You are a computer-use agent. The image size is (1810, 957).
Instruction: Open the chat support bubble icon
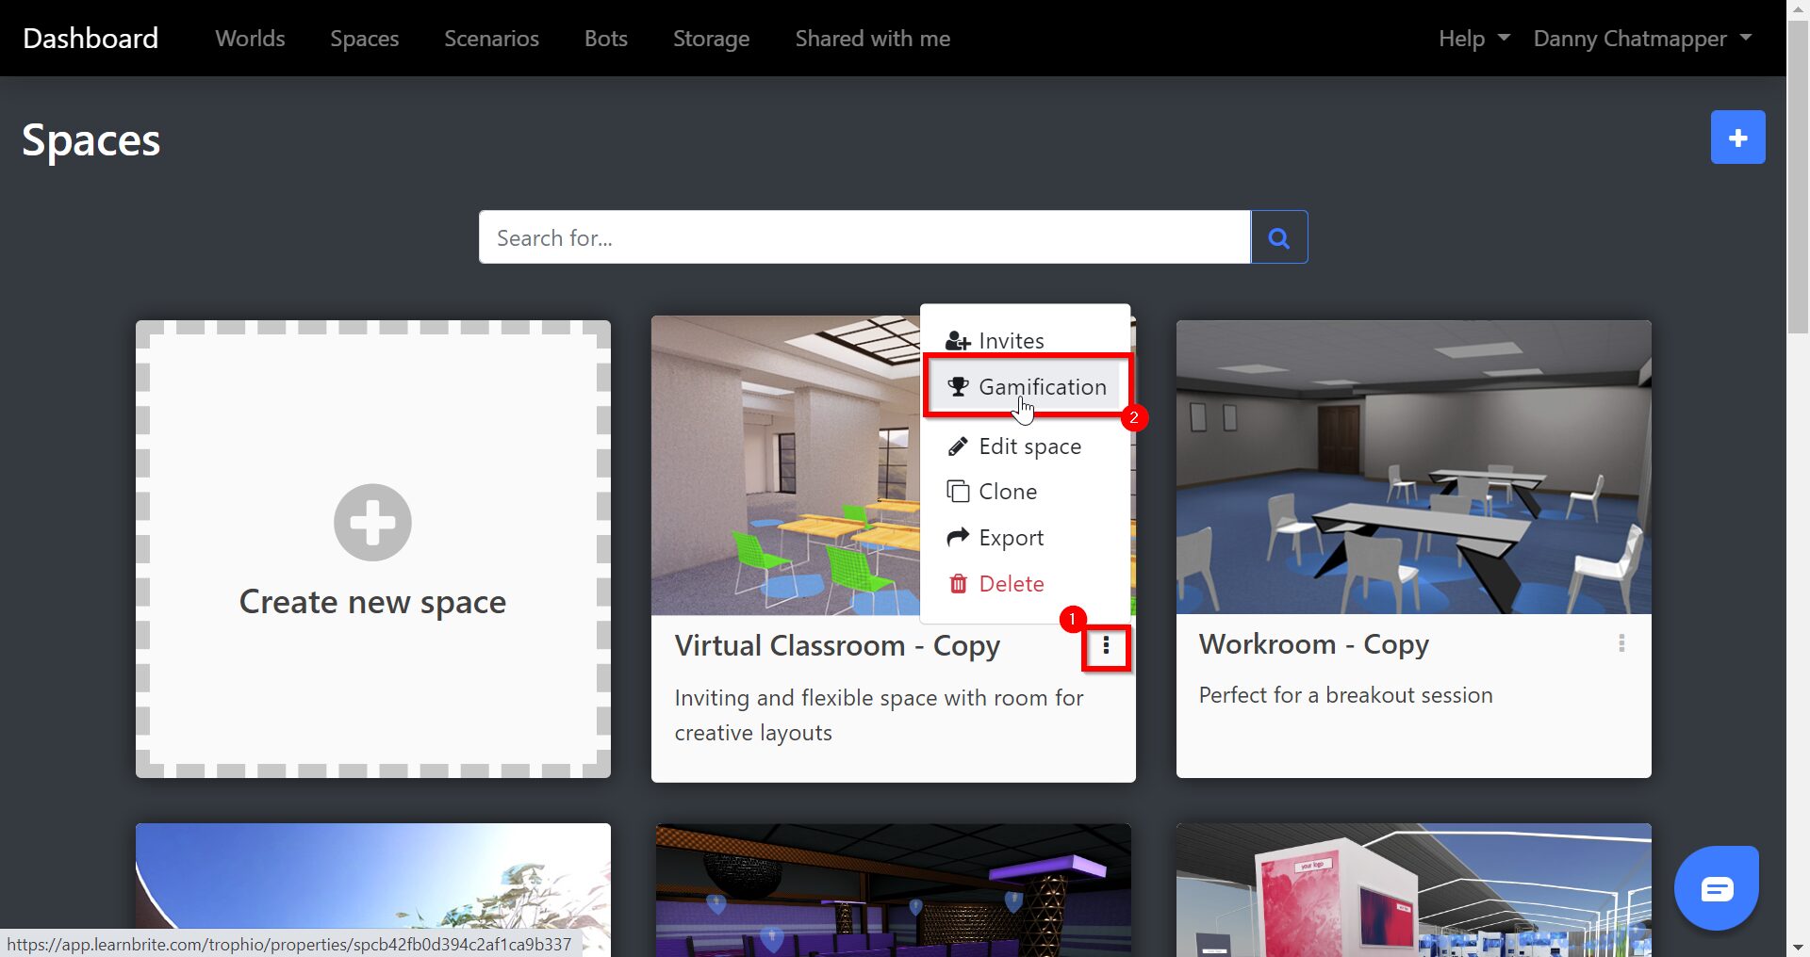[x=1716, y=888]
